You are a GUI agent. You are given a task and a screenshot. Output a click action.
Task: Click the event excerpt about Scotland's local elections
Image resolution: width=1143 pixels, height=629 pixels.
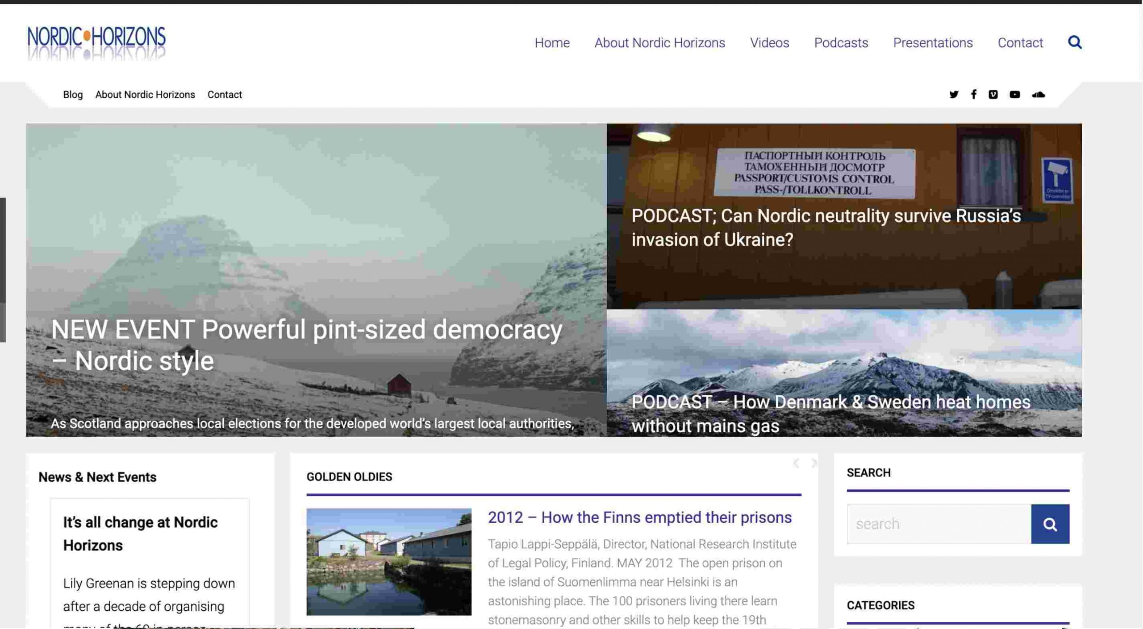tap(312, 423)
